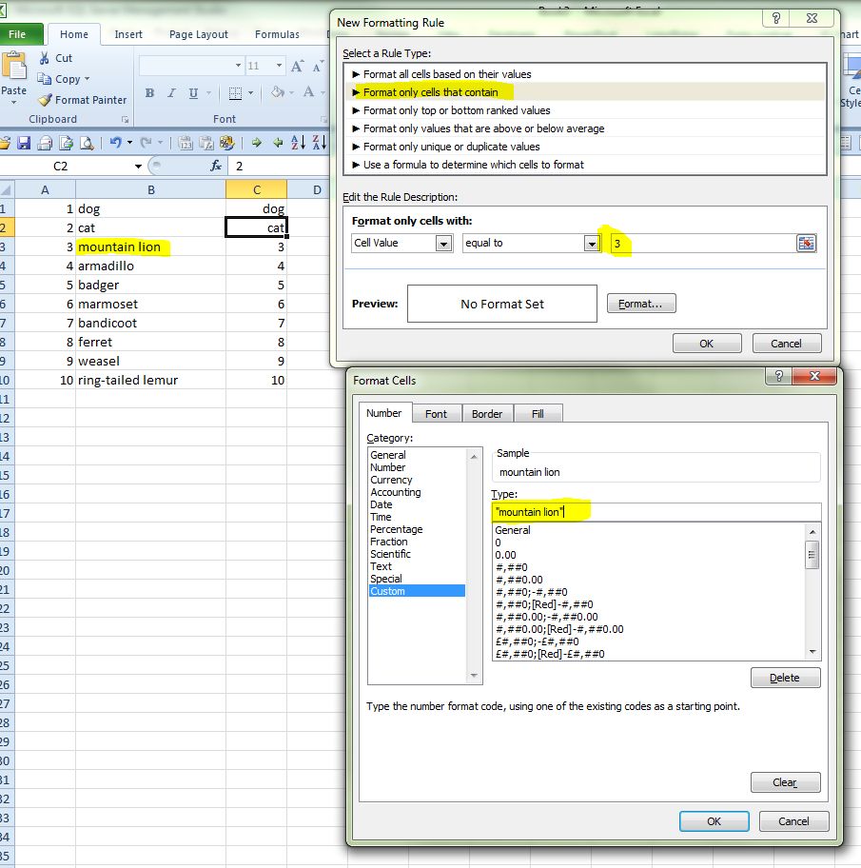This screenshot has height=868, width=861.
Task: Click the Format... button
Action: [641, 304]
